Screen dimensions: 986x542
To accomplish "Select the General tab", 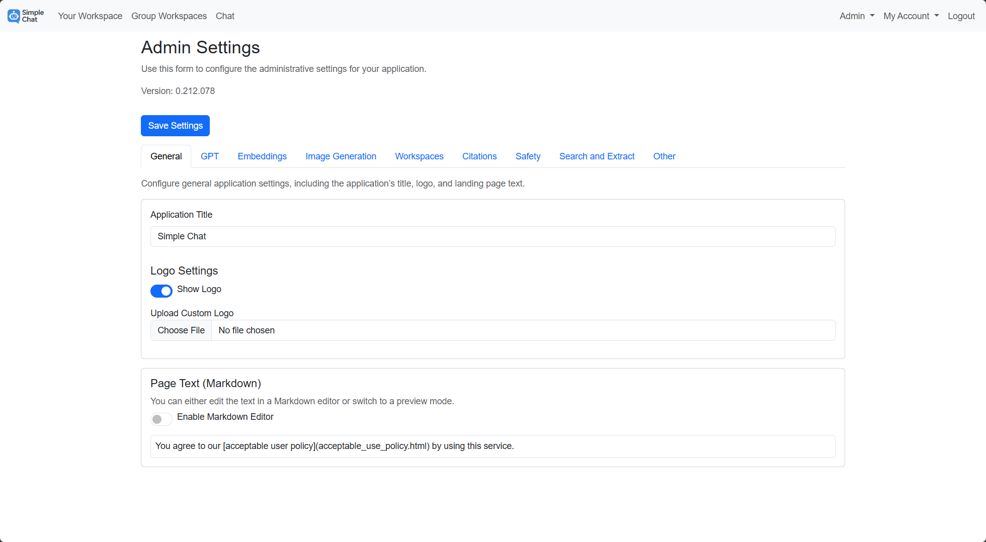I will click(x=166, y=156).
